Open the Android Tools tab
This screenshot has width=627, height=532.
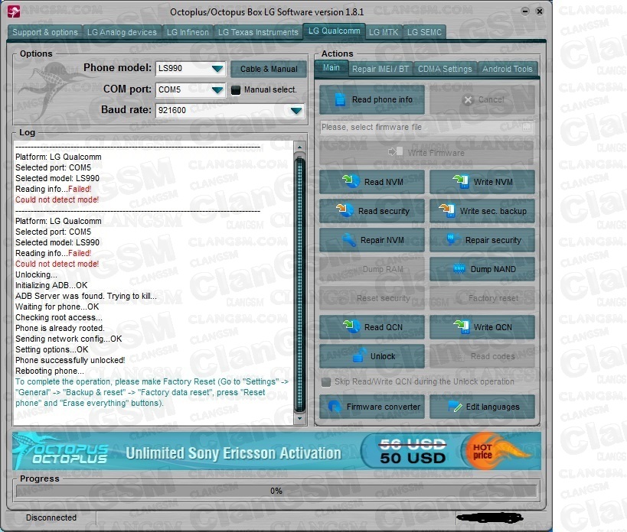tap(507, 69)
